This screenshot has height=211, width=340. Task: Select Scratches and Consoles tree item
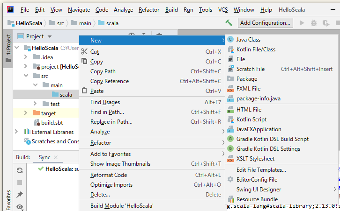[52, 141]
